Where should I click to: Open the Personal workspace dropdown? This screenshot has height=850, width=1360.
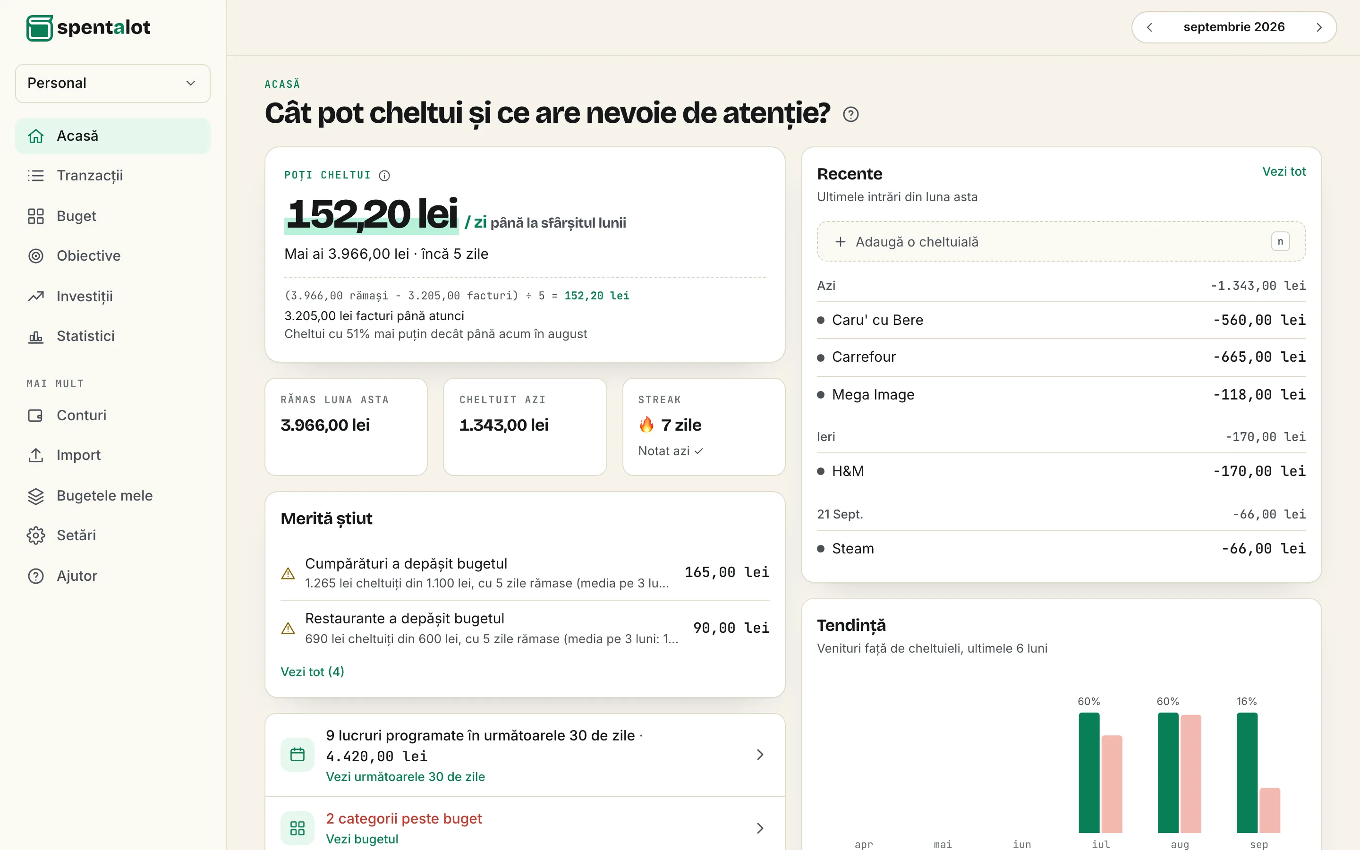point(113,83)
